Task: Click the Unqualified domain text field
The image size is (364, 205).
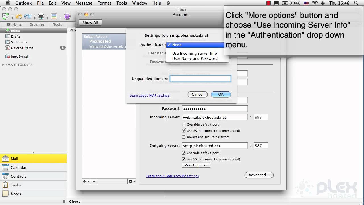Action: point(200,79)
